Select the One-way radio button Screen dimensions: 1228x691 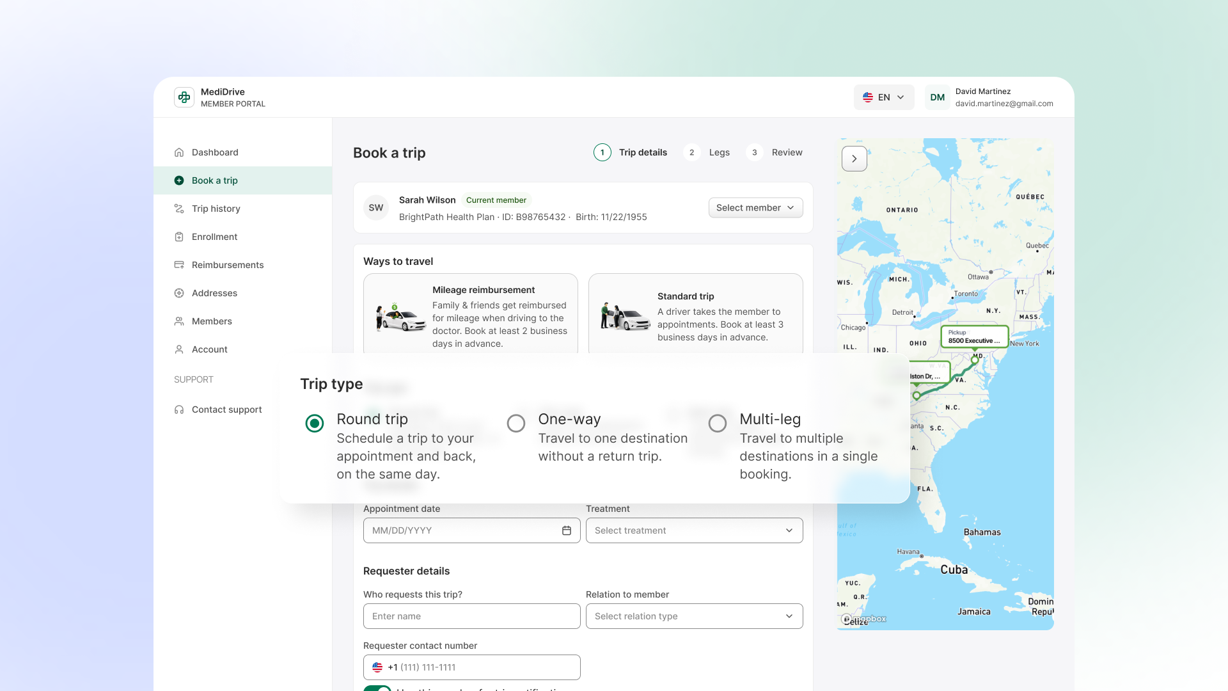coord(516,423)
